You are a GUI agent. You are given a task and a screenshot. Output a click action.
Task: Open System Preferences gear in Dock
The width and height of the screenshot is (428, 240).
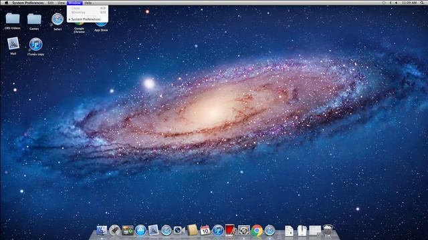click(243, 231)
